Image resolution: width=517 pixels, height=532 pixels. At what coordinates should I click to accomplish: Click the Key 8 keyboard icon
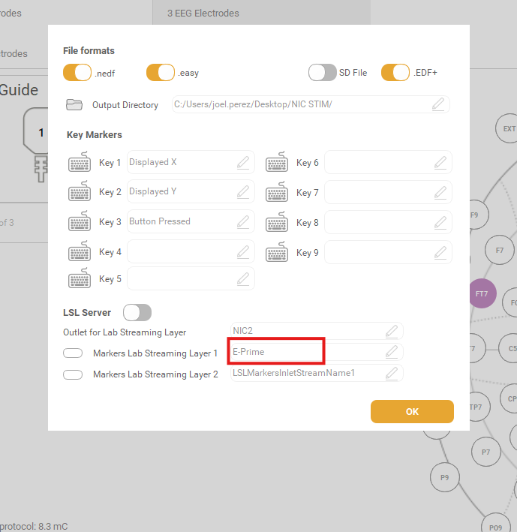(x=277, y=222)
